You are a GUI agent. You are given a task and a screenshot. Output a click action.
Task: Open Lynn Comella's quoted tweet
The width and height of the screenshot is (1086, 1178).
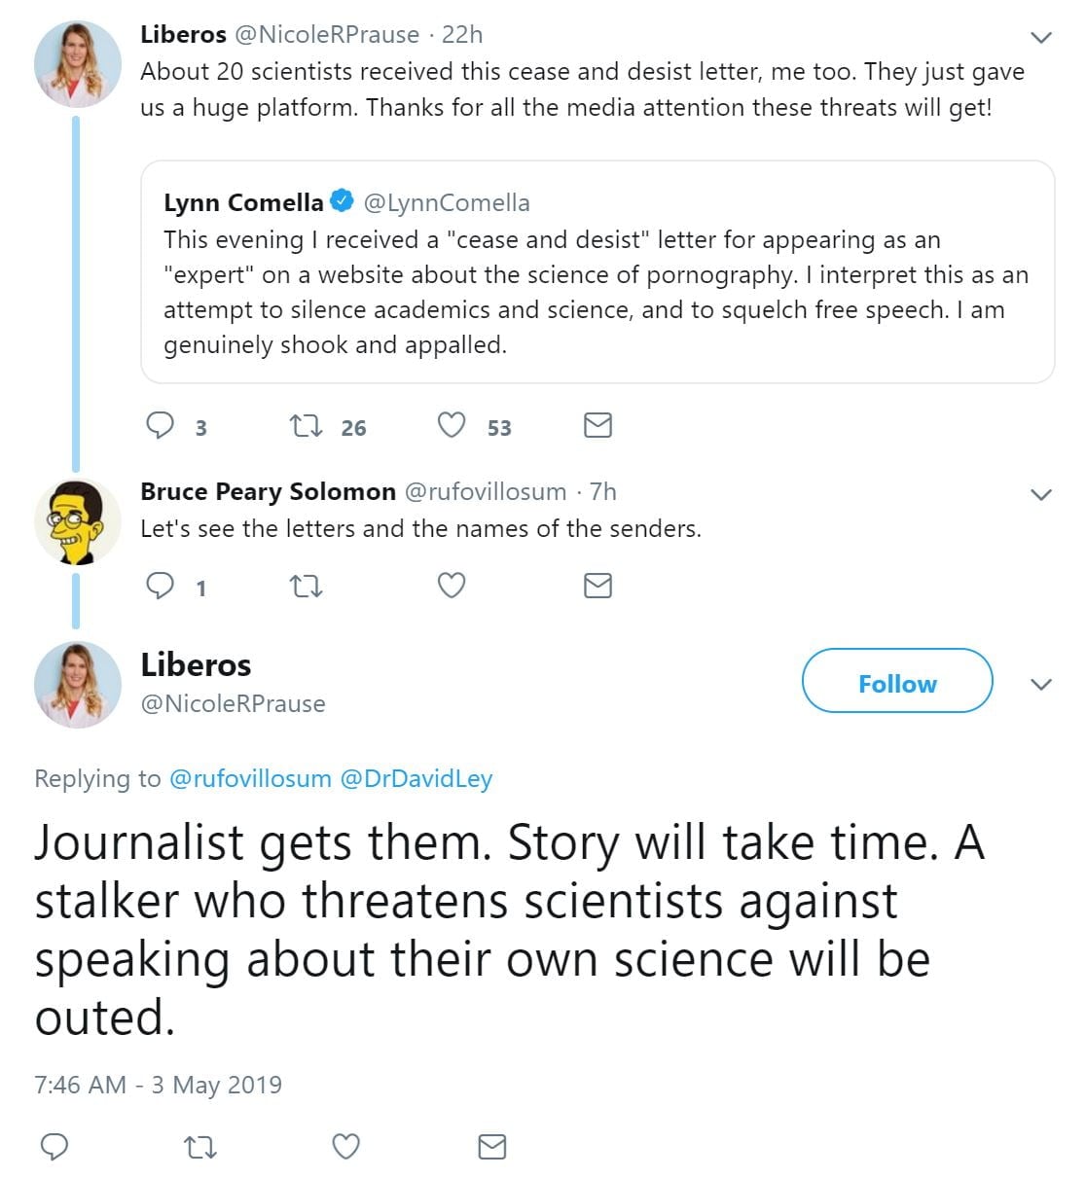point(597,292)
